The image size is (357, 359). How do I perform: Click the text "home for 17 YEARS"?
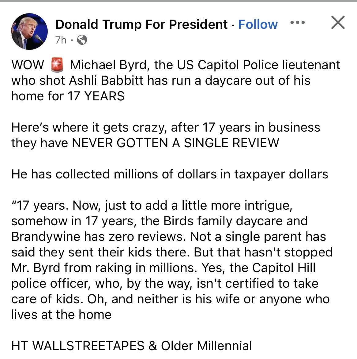coord(68,96)
